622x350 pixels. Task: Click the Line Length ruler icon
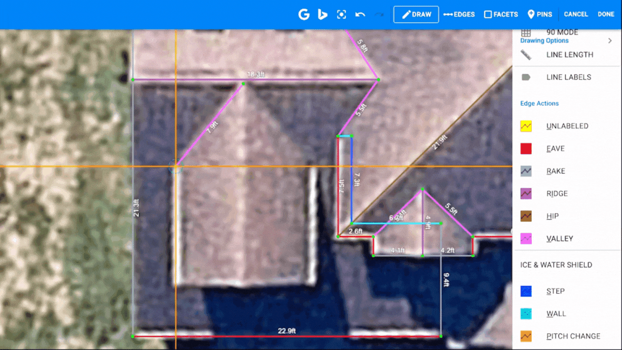(x=526, y=55)
